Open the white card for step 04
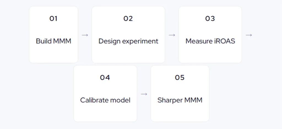Viewport: 282px width, 129px height. pos(105,113)
